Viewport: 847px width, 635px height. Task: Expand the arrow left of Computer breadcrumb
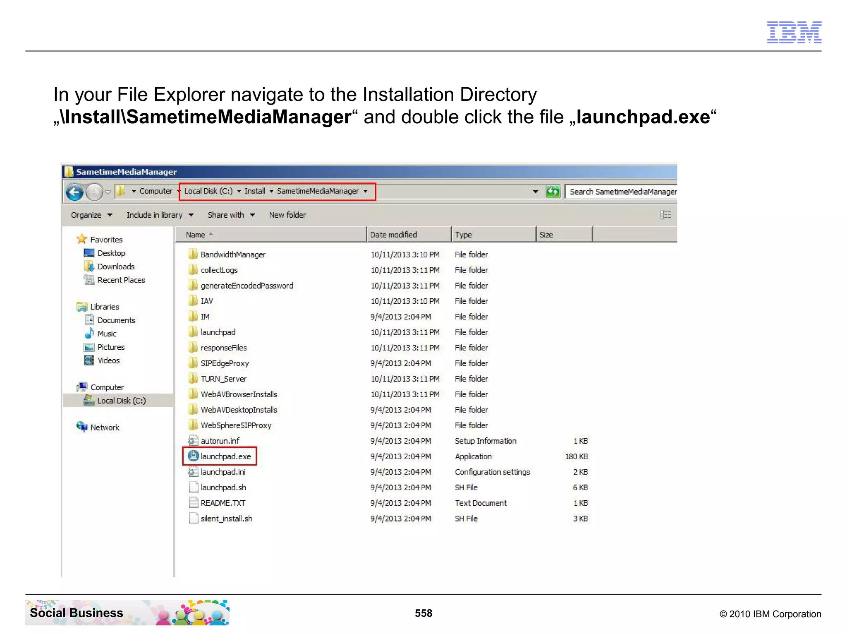click(x=134, y=191)
